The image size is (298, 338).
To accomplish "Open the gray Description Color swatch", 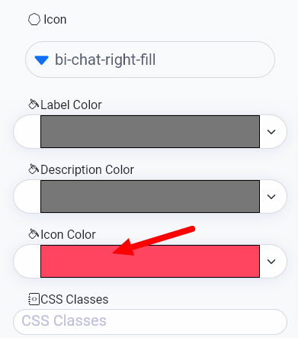I will click(x=150, y=196).
